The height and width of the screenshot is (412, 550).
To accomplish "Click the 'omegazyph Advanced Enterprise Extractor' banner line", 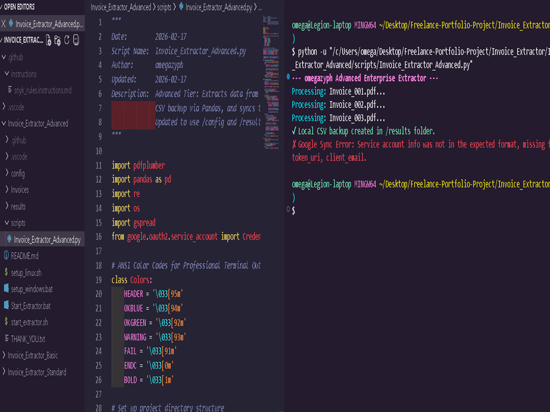I will point(365,78).
